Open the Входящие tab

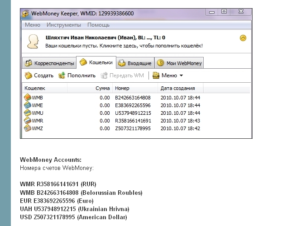tap(134, 63)
